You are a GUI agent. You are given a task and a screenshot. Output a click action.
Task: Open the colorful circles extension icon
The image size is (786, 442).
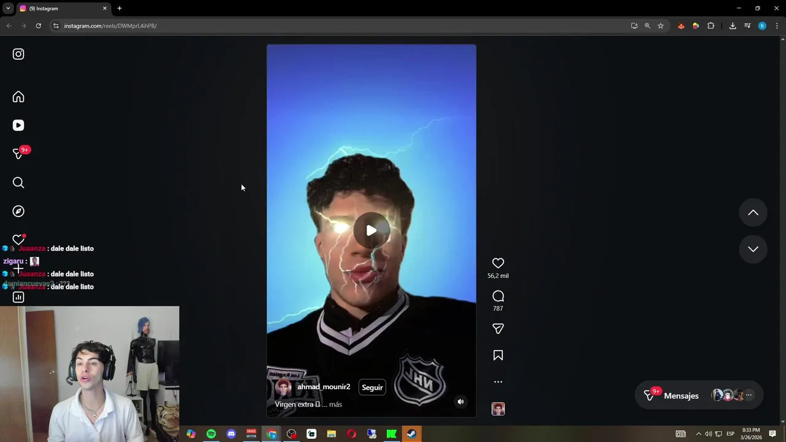696,26
